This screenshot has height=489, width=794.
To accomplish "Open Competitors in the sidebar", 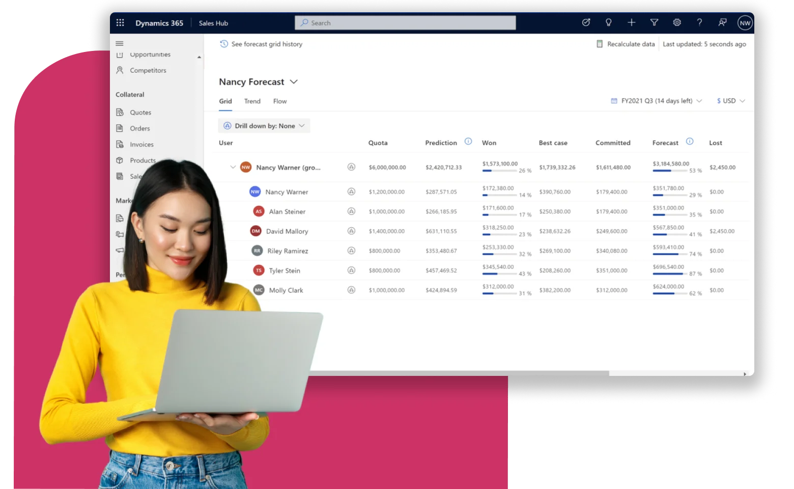I will click(x=148, y=70).
